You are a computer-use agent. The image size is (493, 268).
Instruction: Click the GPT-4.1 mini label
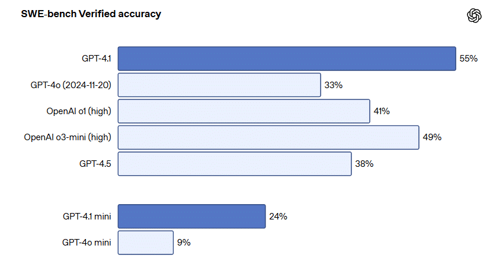coord(87,217)
